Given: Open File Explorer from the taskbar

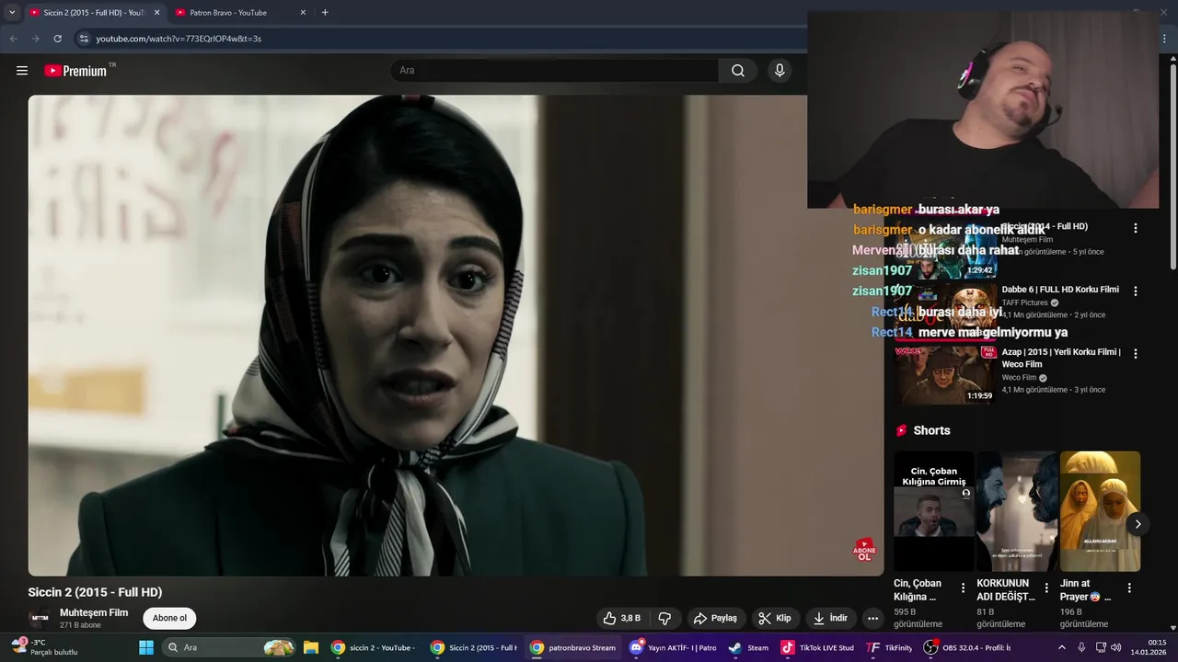Looking at the screenshot, I should pyautogui.click(x=311, y=647).
